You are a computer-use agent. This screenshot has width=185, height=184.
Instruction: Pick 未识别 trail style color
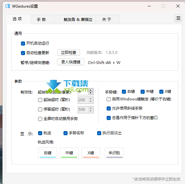click(x=114, y=153)
